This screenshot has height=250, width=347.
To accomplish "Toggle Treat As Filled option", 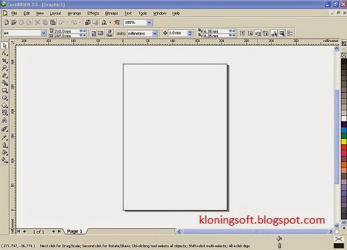I will pos(282,33).
